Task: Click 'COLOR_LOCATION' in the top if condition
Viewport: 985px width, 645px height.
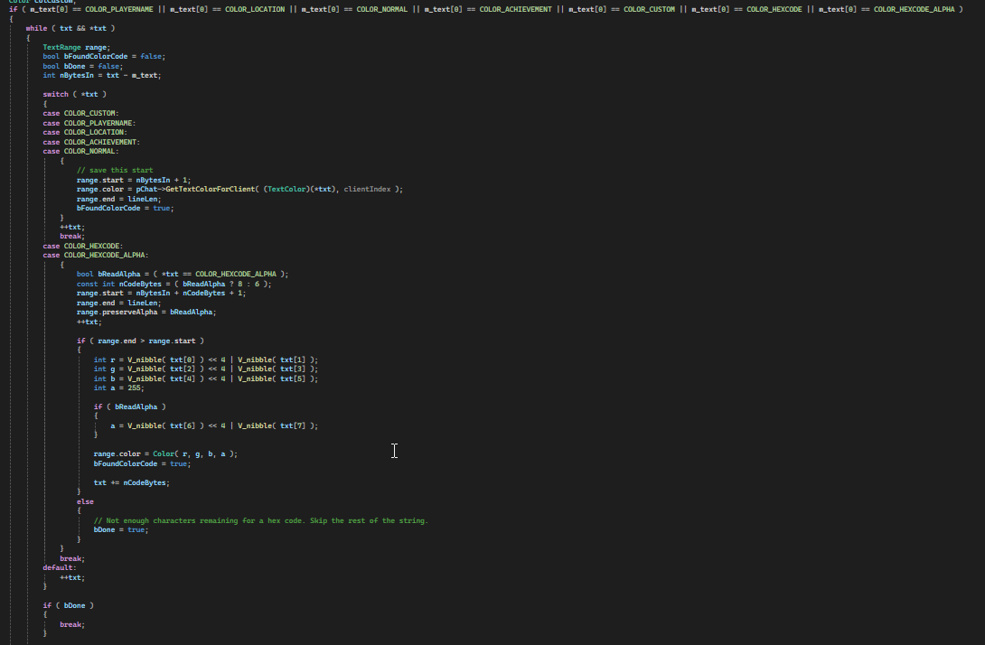Action: coord(255,9)
